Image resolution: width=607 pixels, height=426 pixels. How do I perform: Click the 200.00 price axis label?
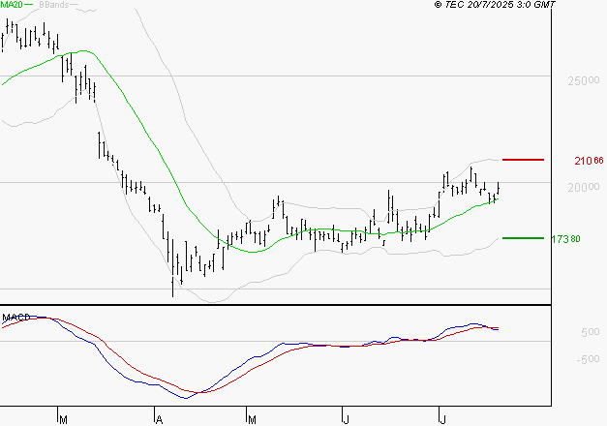coord(584,188)
